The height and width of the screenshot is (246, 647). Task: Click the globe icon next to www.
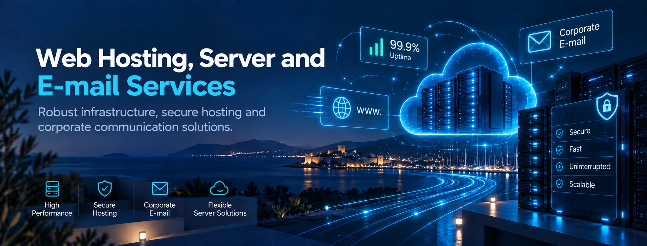pyautogui.click(x=342, y=108)
